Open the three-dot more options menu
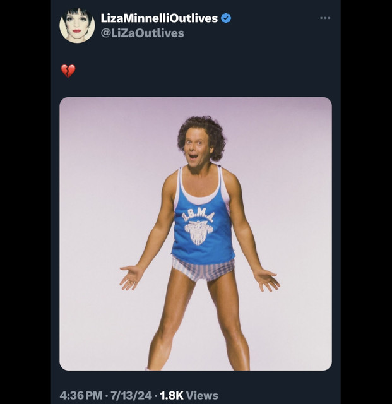 click(325, 18)
